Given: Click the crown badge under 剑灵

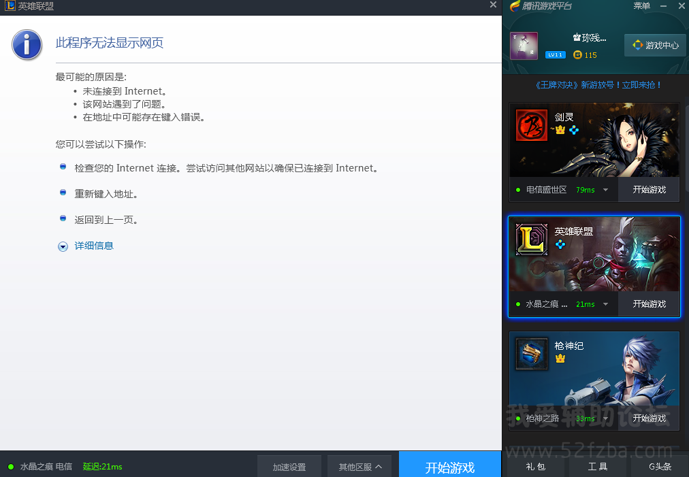Looking at the screenshot, I should pos(560,130).
